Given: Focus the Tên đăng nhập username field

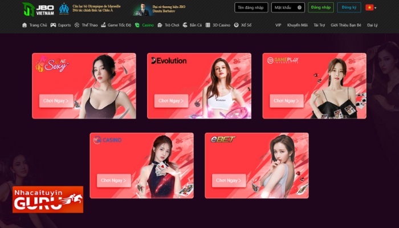Looking at the screenshot, I should pos(251,7).
